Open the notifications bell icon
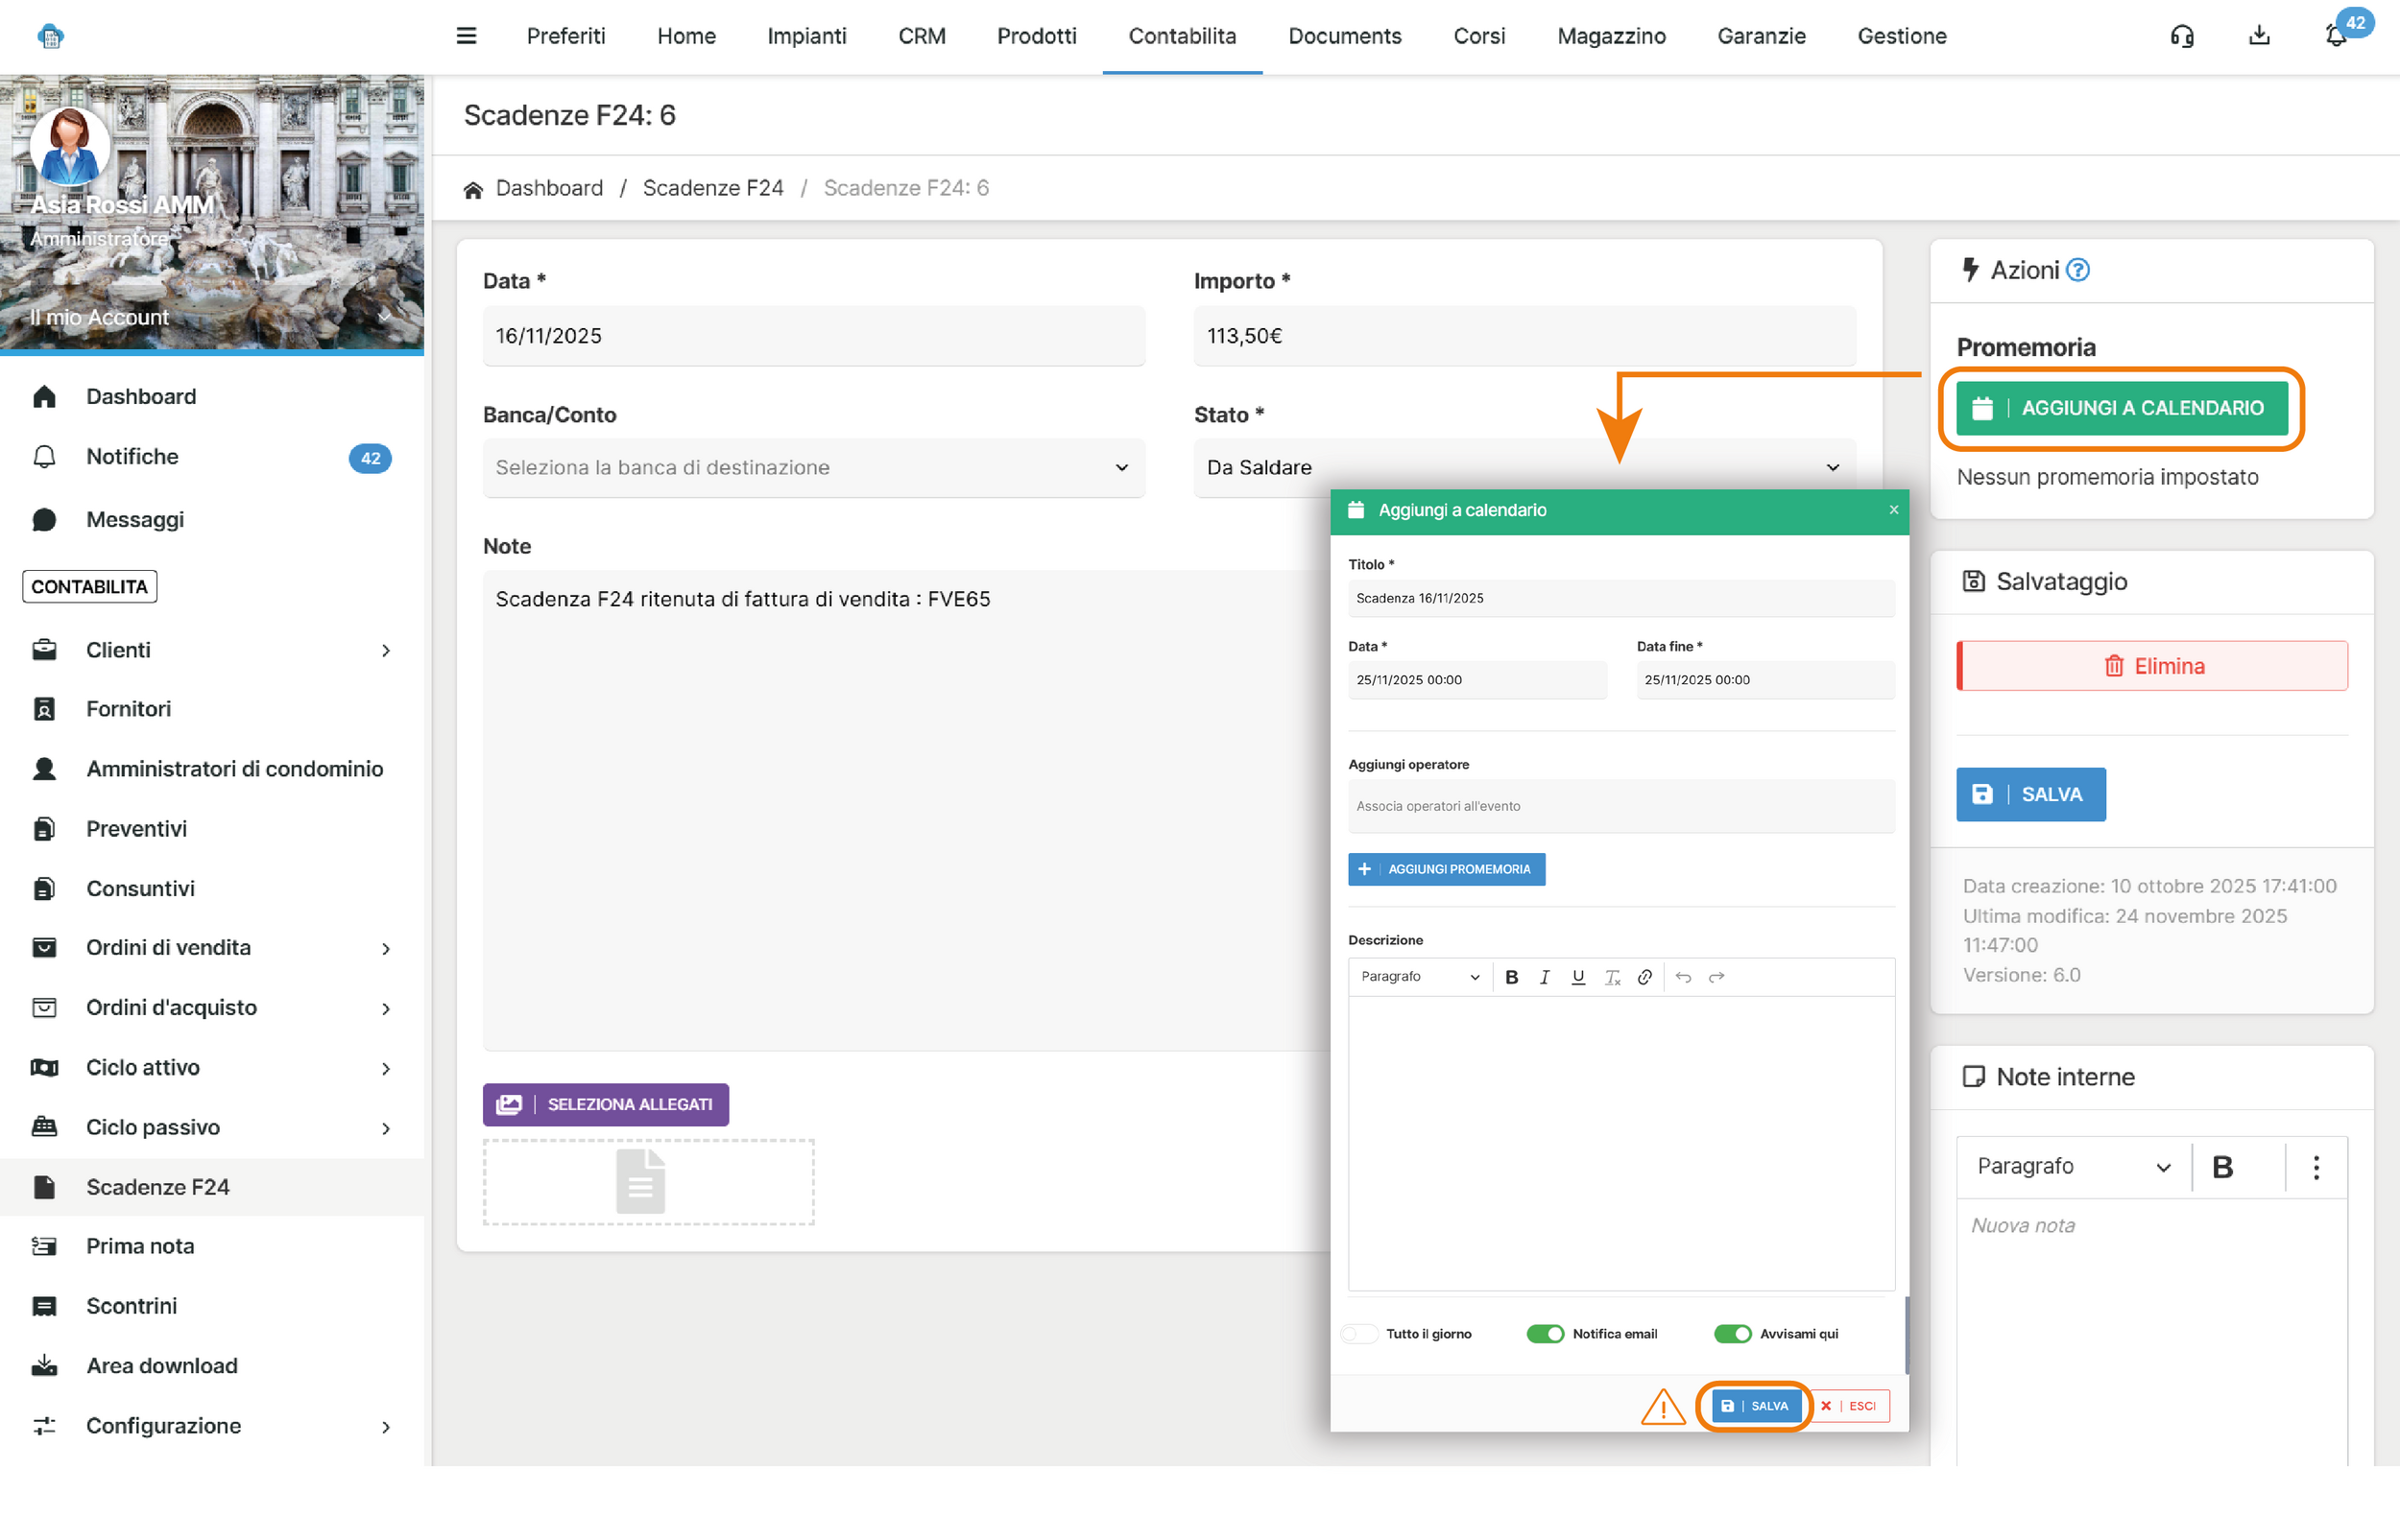The height and width of the screenshot is (1540, 2400). pyautogui.click(x=2336, y=36)
